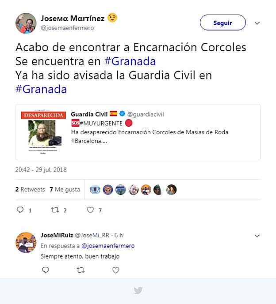Expand the tweet options chevron beside Seguir
This screenshot has width=276, height=304.
pos(257,23)
